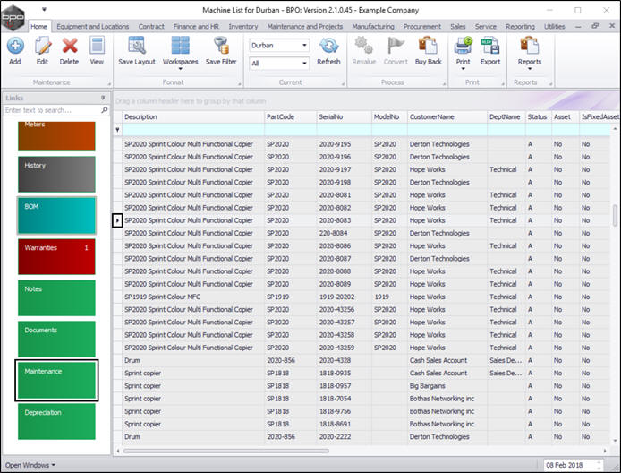
Task: Expand the Durban site dropdown
Action: 304,45
